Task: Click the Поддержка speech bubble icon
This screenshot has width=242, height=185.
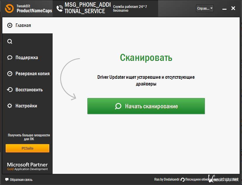Action: (10, 58)
